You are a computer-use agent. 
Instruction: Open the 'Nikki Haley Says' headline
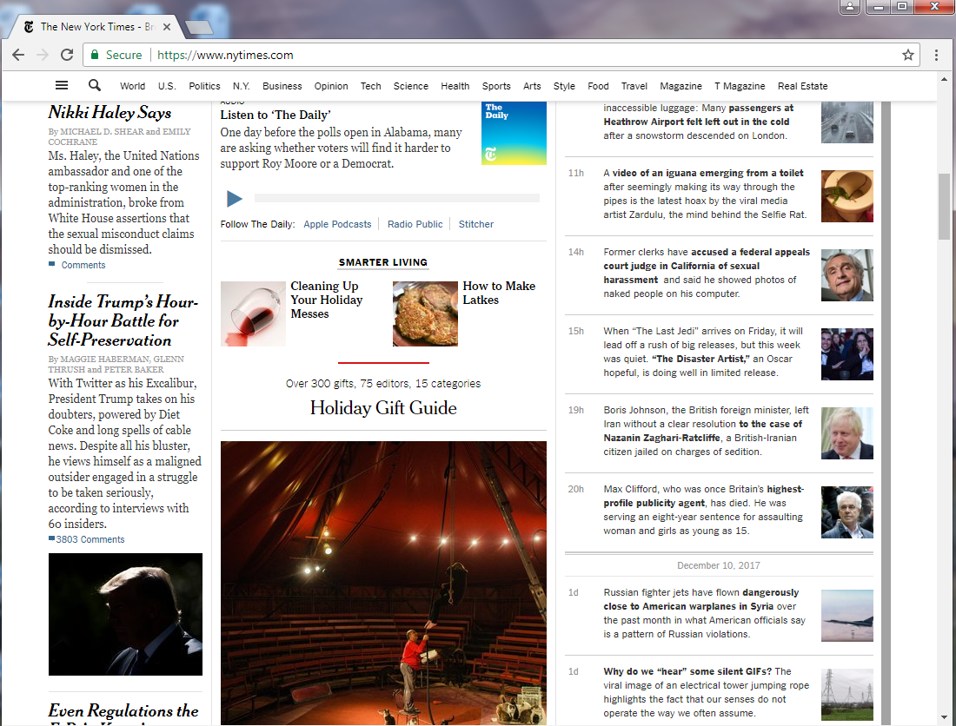pyautogui.click(x=110, y=112)
